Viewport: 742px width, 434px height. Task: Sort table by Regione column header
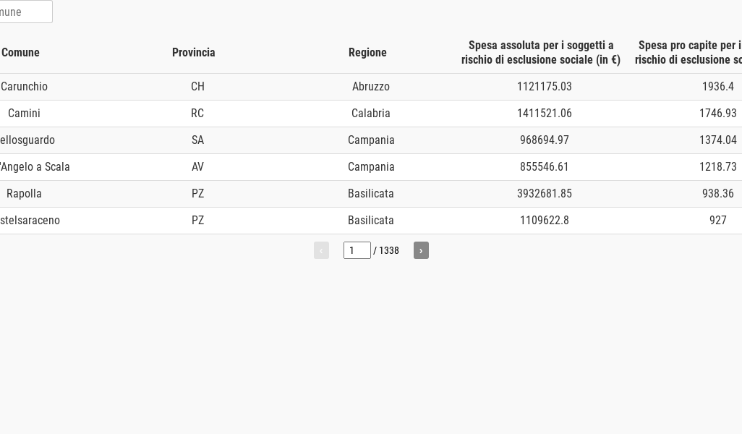click(367, 53)
